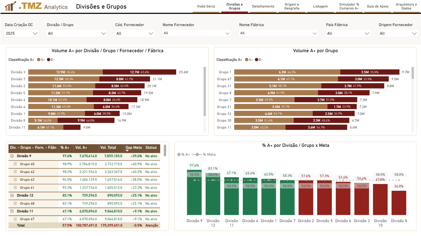
Task: Click the B- legend swatch in the Divisão chart
Action: tap(48, 60)
